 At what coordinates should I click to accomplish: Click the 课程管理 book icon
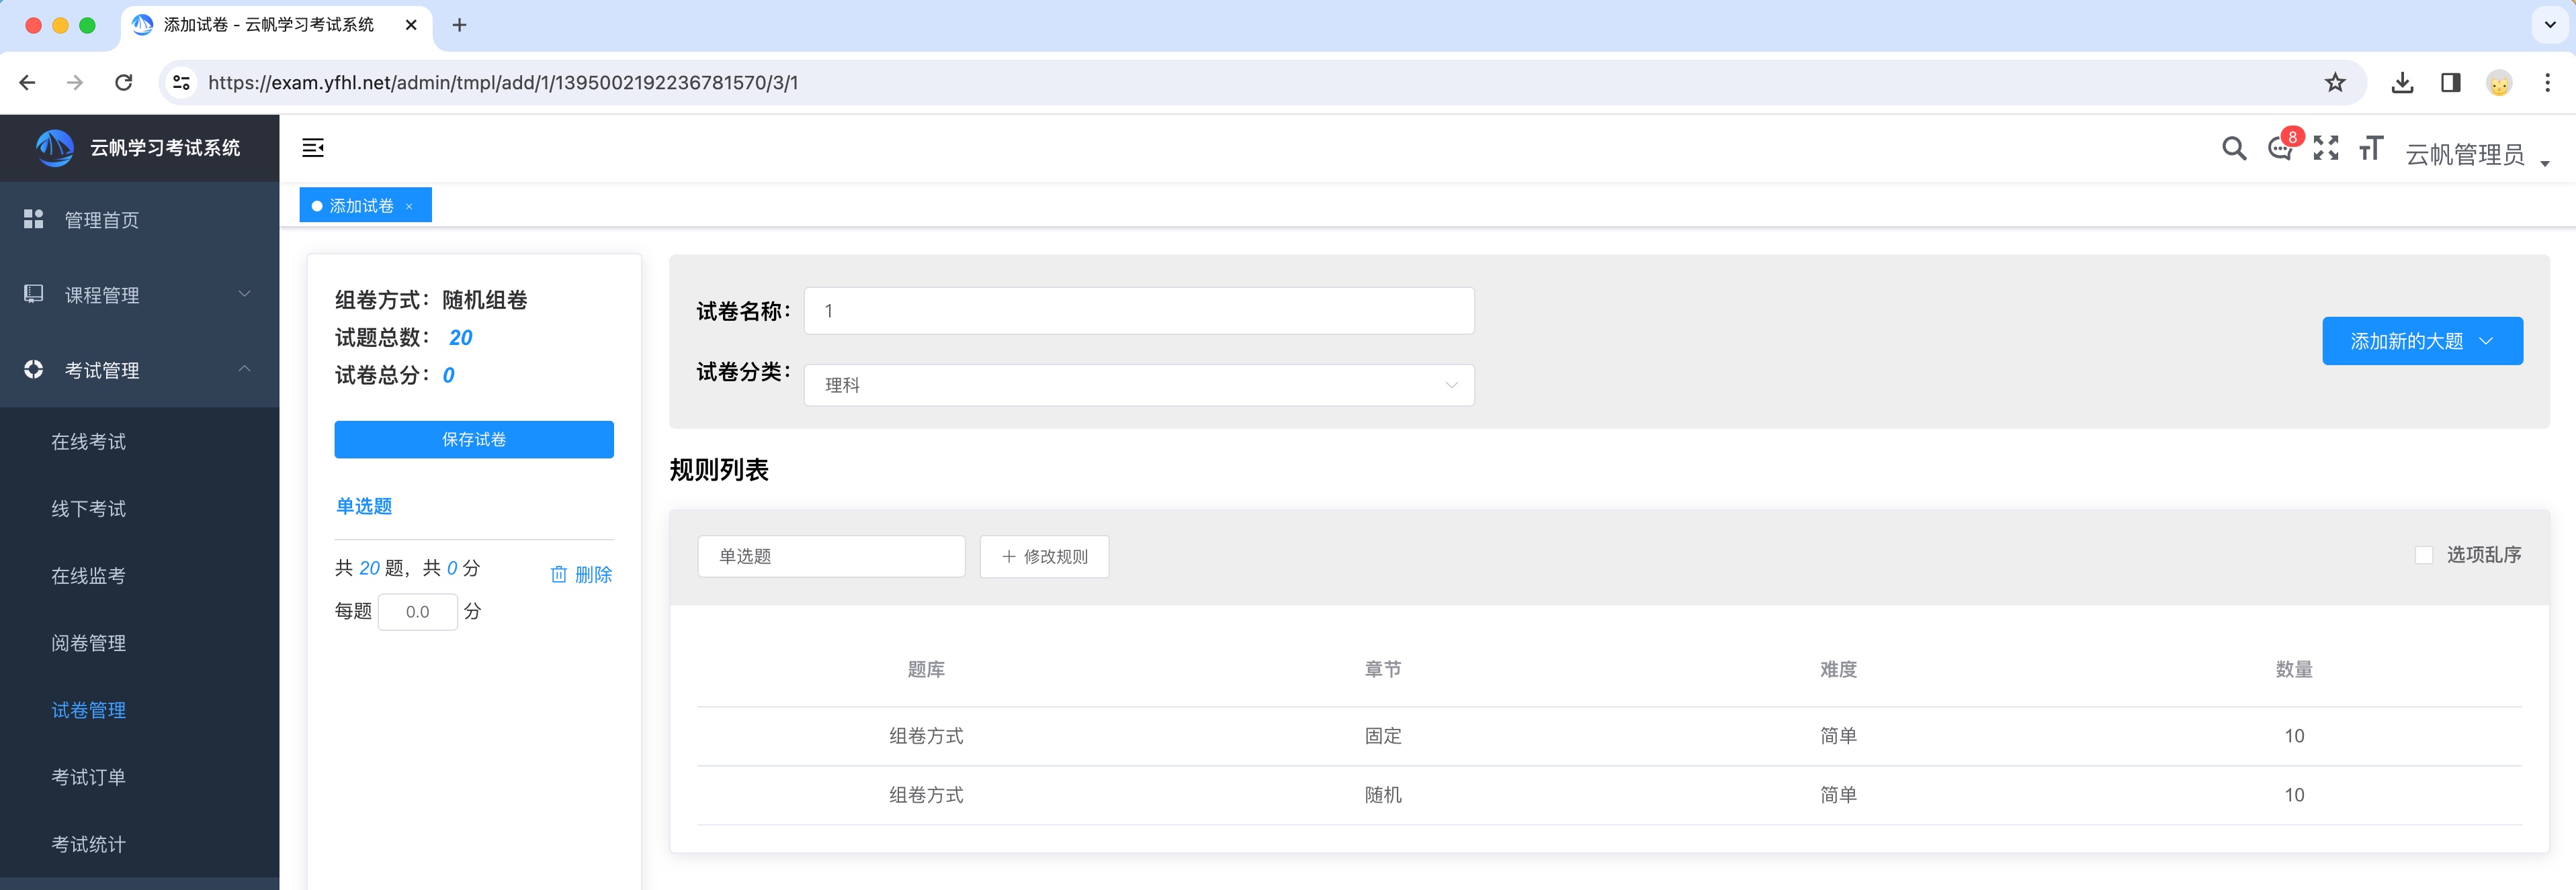click(x=34, y=294)
